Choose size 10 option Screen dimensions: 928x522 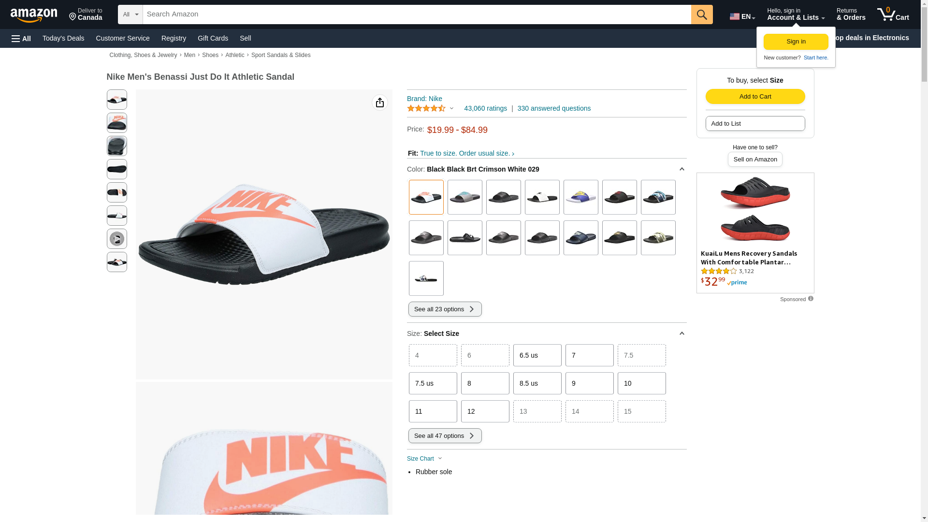point(641,383)
